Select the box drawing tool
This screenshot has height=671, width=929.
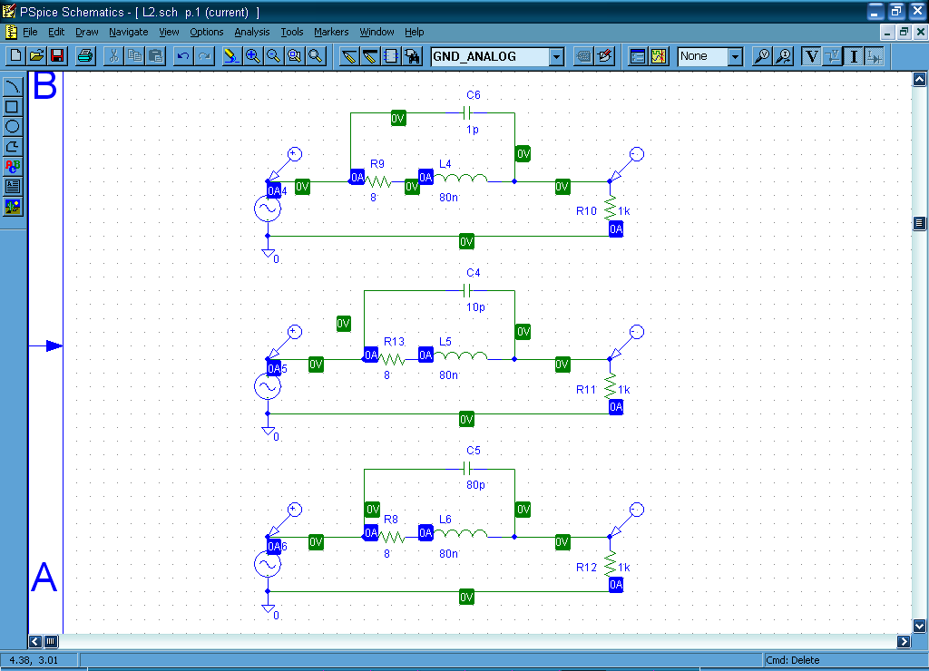pos(13,107)
